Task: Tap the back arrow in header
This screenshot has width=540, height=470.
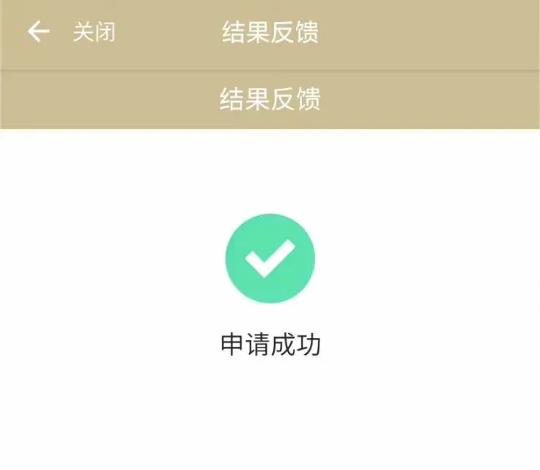Action: pos(39,32)
